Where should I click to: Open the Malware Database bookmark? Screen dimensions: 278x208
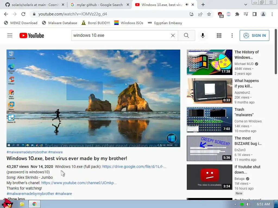click(x=59, y=23)
